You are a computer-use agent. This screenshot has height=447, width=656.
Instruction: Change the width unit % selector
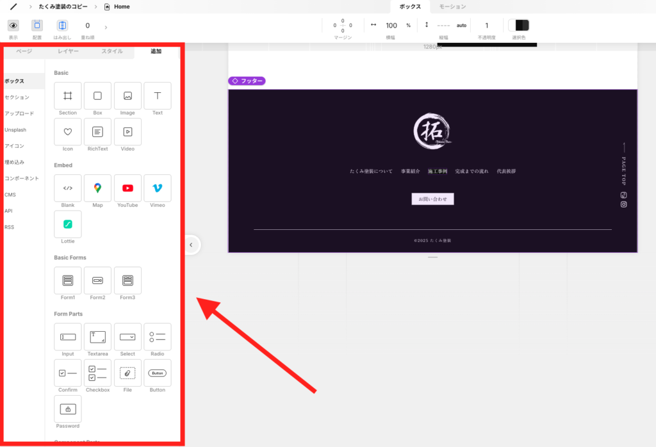point(408,26)
